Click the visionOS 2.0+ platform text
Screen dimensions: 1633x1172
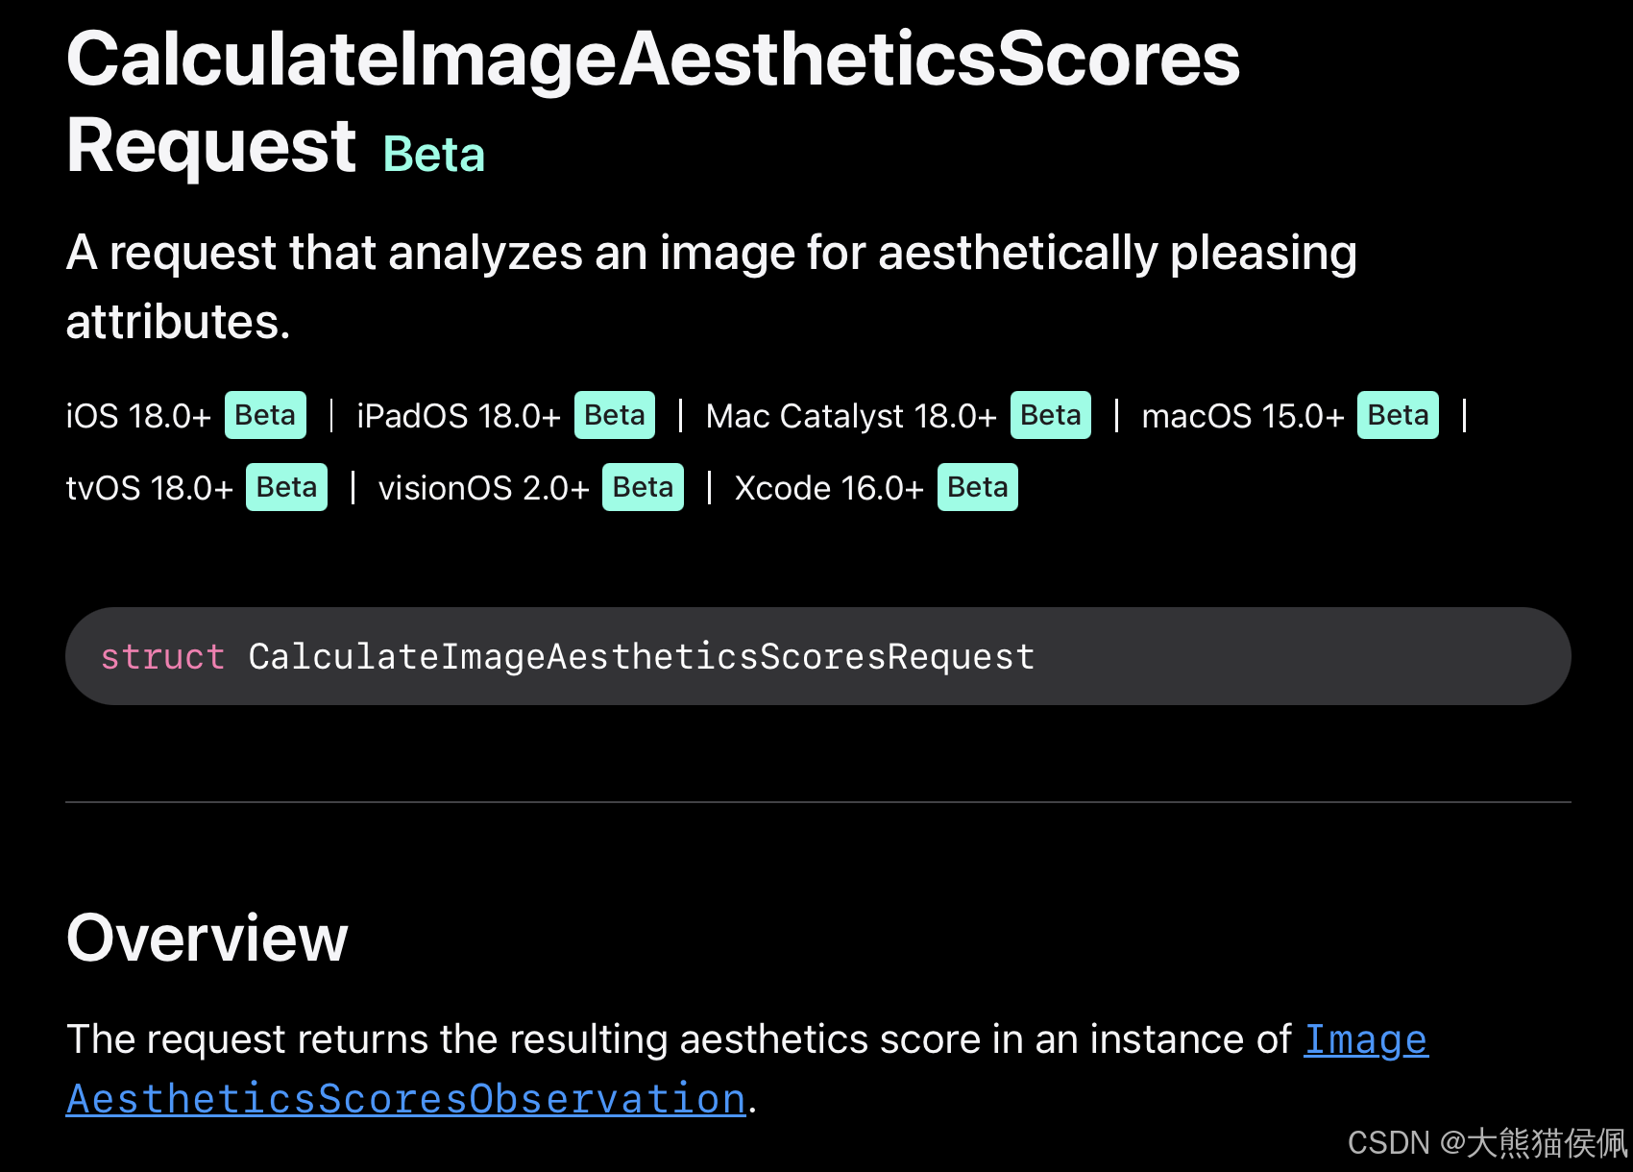(483, 488)
